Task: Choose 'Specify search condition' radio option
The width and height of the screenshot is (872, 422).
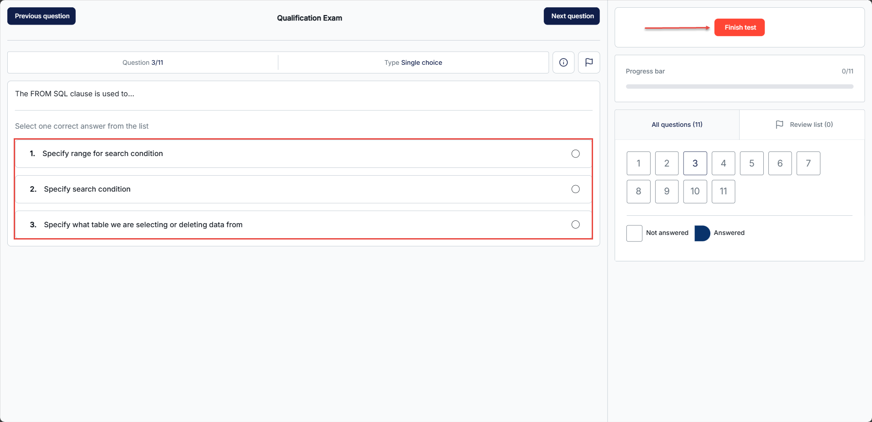Action: (575, 189)
